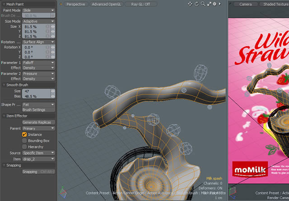The image size is (289, 201).
Task: Open the Shaded Texture display menu
Action: point(275,4)
